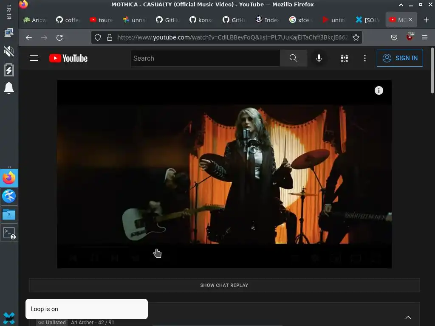
Task: Toggle the muted volume panel icon
Action: [x=9, y=51]
